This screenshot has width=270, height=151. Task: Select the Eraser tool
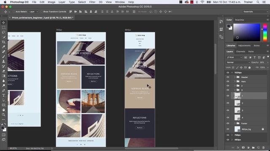pyautogui.click(x=3, y=71)
